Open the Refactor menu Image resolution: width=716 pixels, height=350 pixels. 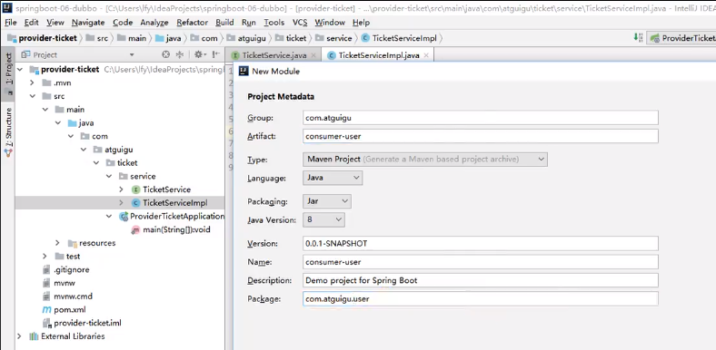[x=193, y=23]
